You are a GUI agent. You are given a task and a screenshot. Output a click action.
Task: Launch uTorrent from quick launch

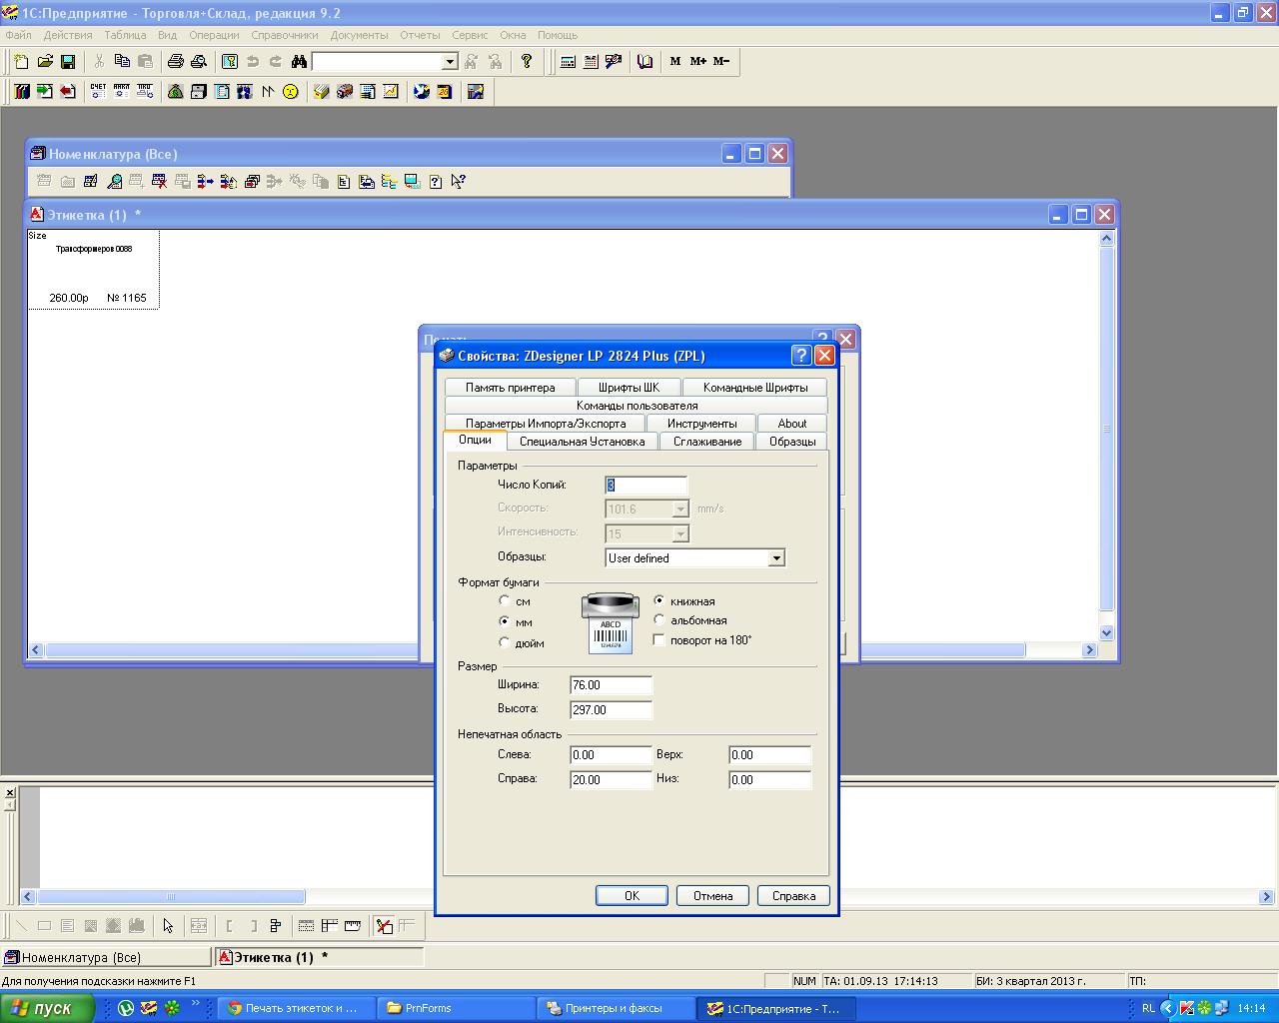click(126, 1008)
